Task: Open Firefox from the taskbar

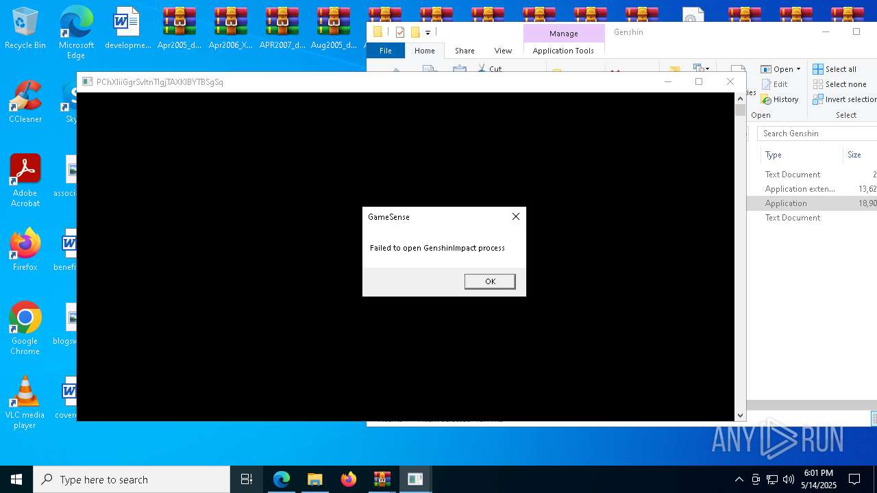Action: tap(349, 479)
